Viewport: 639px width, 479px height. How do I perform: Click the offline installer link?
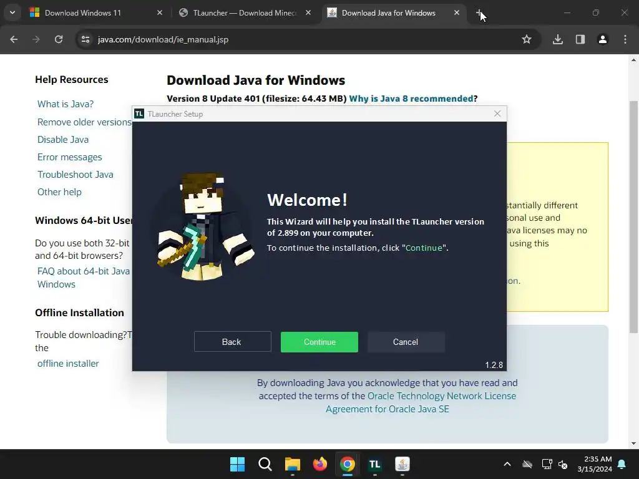(x=68, y=364)
